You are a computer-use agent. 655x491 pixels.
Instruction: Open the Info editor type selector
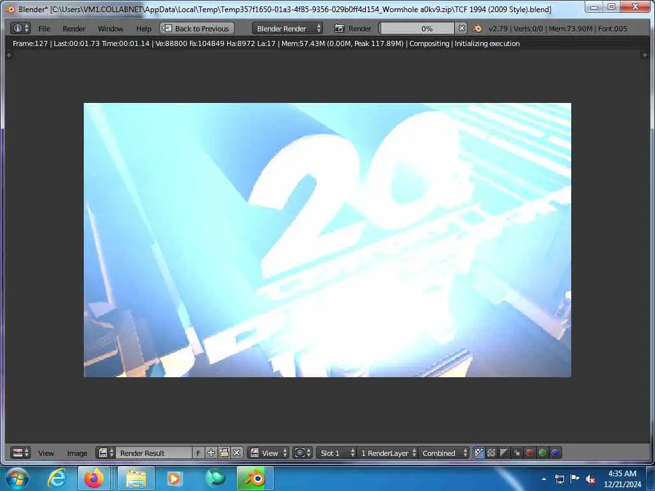[20, 28]
